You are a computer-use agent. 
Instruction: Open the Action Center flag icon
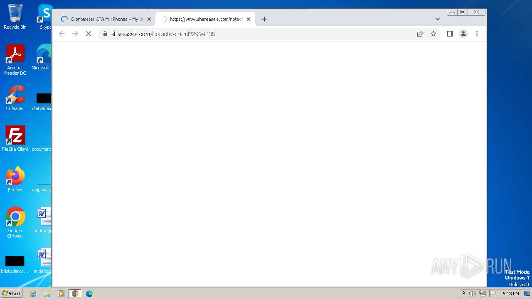coord(493,294)
